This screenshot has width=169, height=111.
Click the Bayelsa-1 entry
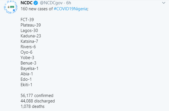[29, 68]
